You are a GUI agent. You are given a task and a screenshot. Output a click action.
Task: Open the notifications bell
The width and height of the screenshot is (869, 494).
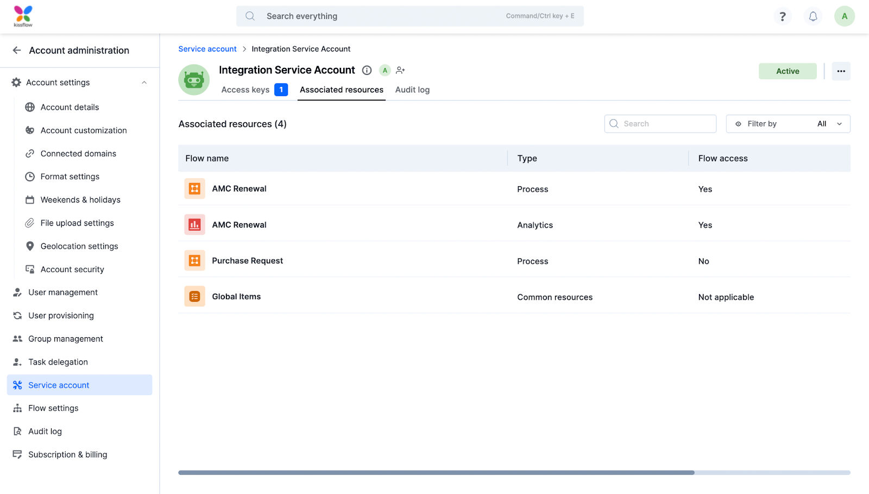[813, 16]
